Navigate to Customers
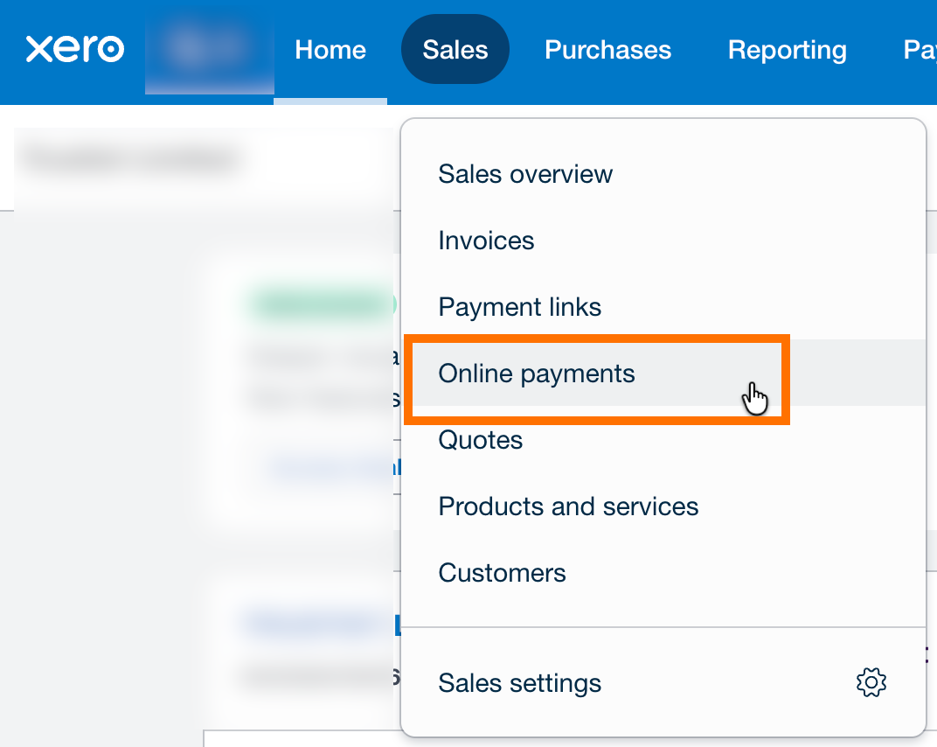Viewport: 937px width, 747px height. [502, 573]
